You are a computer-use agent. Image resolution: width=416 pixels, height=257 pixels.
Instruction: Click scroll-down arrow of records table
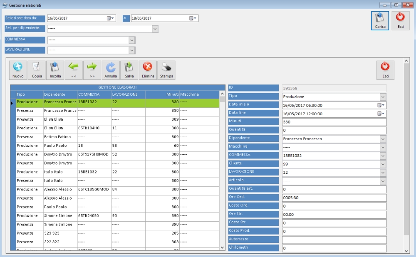222,247
